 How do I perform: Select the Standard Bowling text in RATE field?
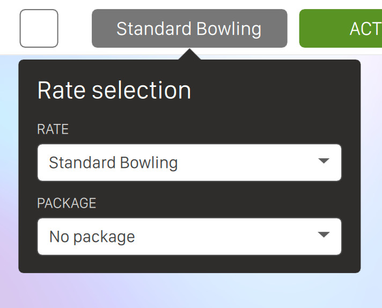tap(113, 162)
